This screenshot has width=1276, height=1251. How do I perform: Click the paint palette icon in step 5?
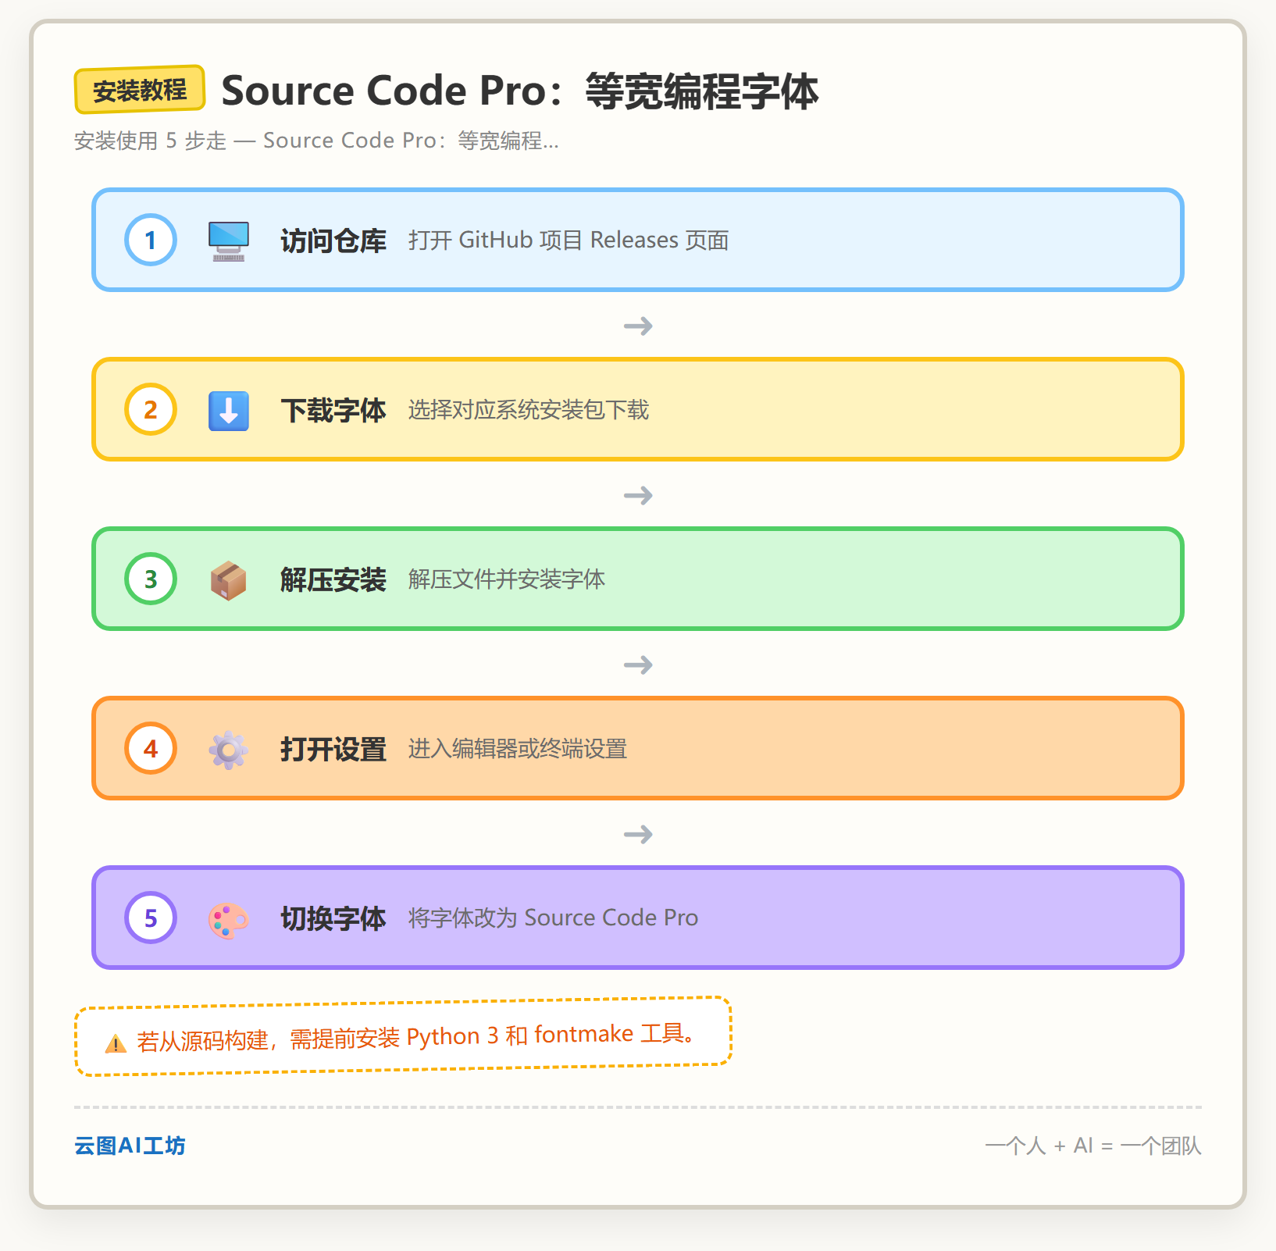coord(228,920)
